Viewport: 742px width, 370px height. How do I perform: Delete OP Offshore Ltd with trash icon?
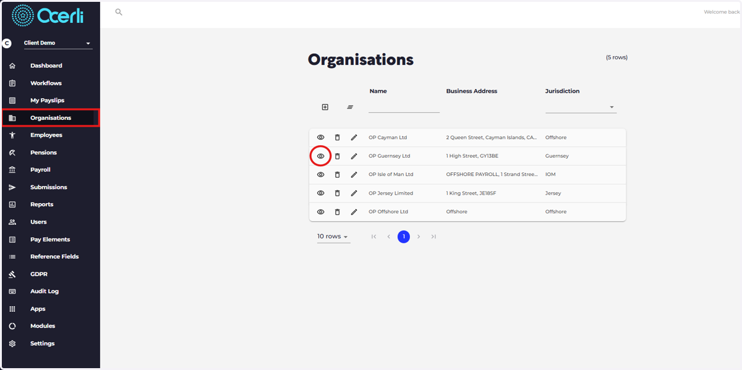[338, 212]
